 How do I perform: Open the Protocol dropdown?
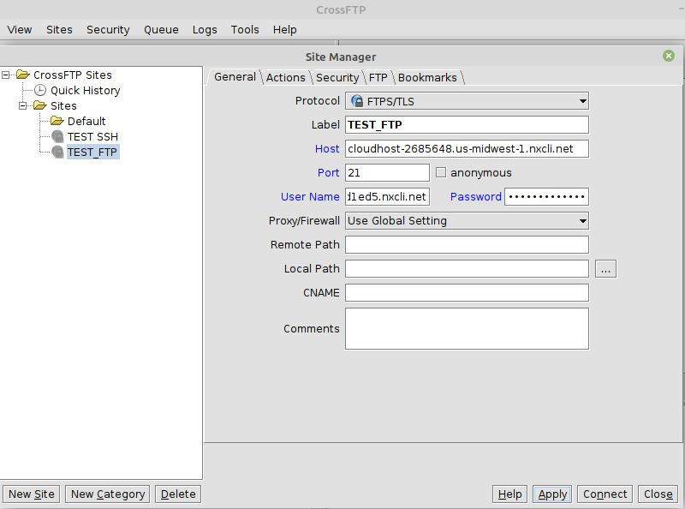[581, 100]
